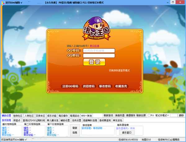Click the 修改密码 button
This screenshot has width=186, height=142.
(105, 86)
